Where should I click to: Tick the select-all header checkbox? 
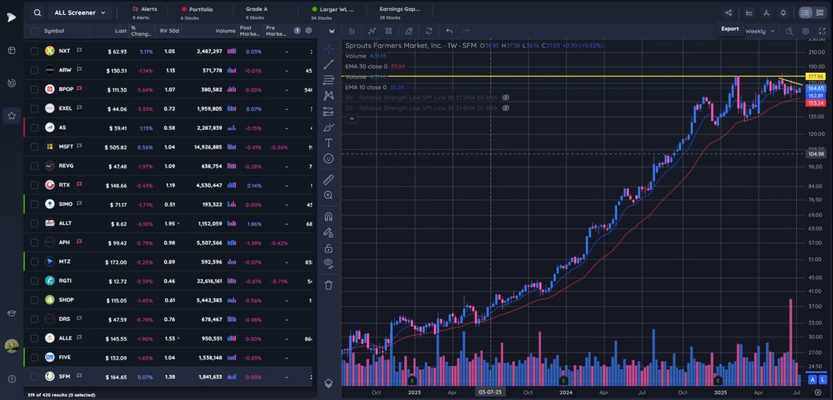click(x=34, y=31)
